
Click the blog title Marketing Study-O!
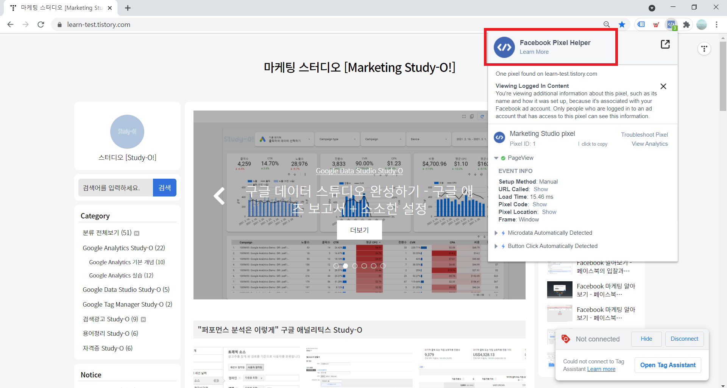359,67
